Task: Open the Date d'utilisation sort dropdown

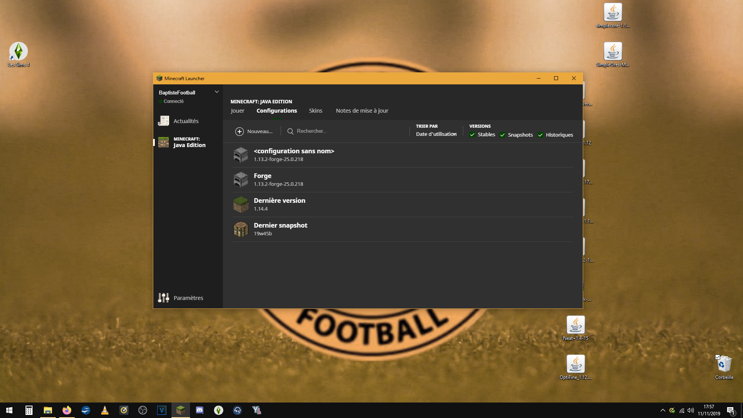Action: click(436, 134)
